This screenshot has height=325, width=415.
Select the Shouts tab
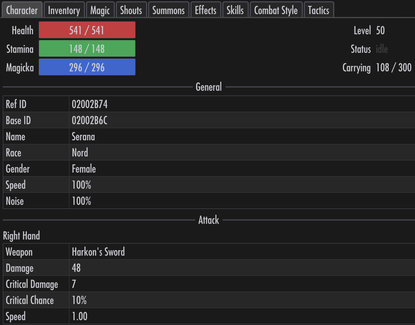[x=131, y=10]
